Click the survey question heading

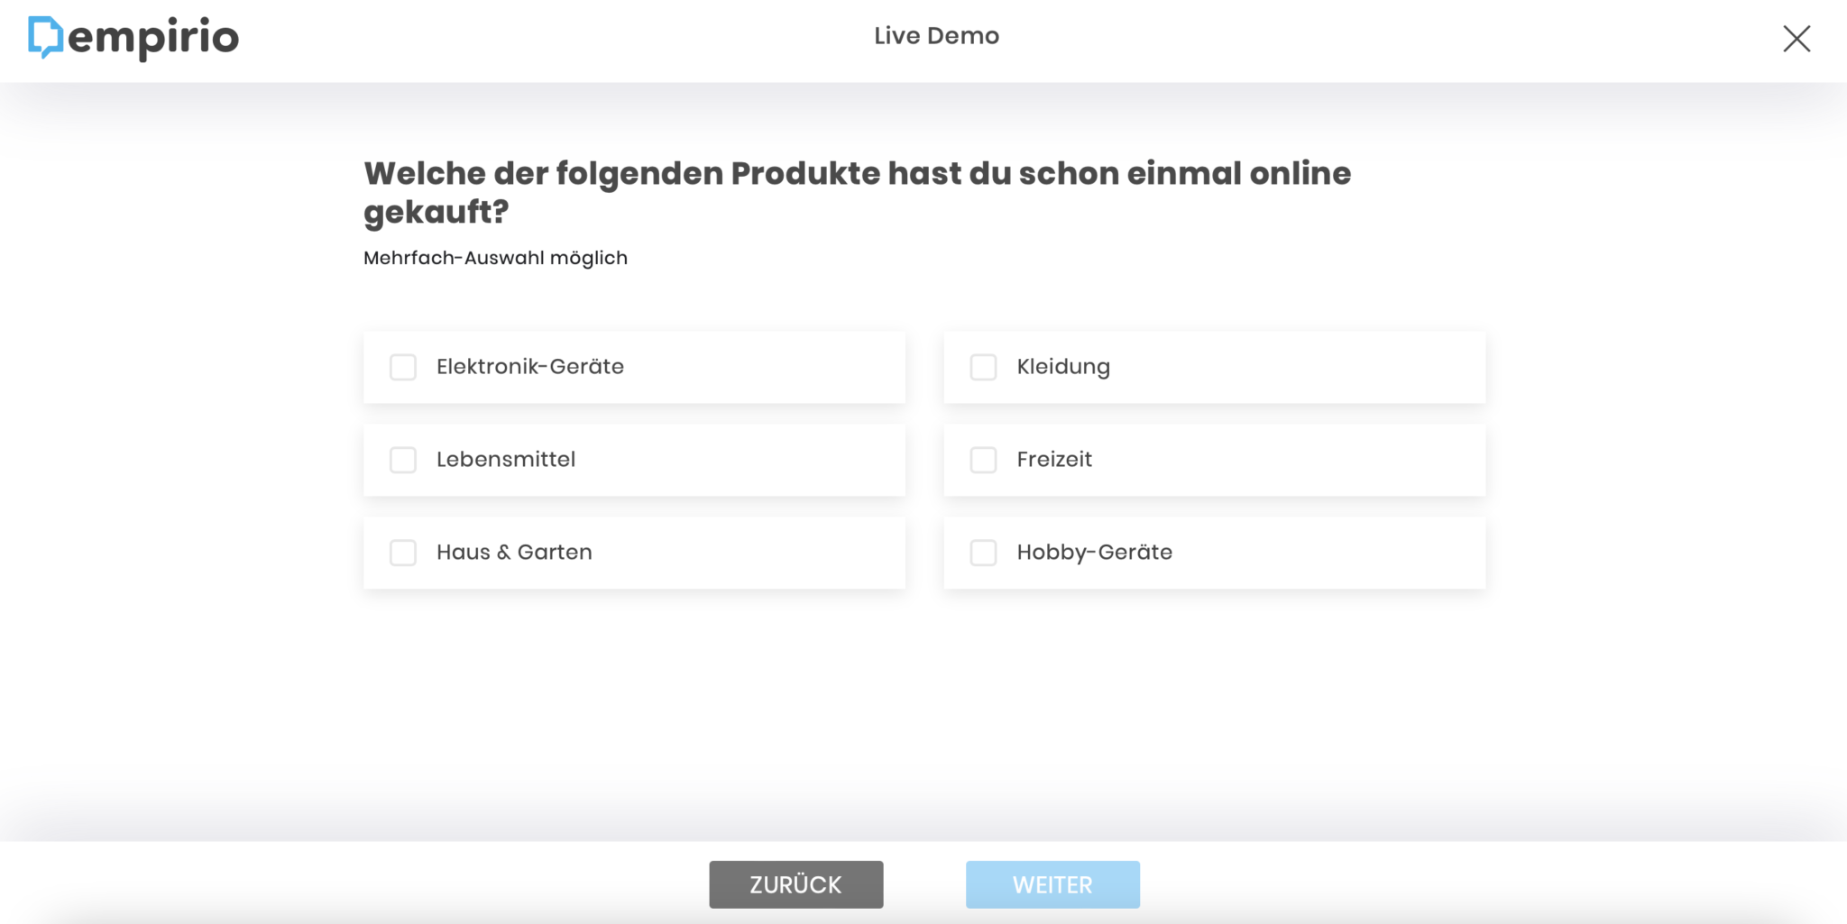click(x=857, y=192)
